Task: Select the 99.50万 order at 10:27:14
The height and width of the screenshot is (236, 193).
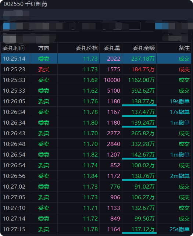Action: coord(96,218)
